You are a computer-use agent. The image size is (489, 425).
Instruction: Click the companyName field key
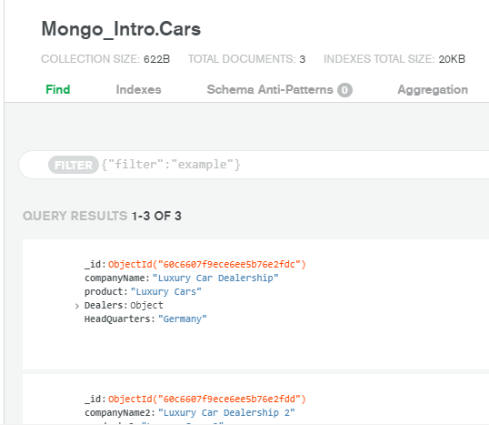[x=115, y=278]
